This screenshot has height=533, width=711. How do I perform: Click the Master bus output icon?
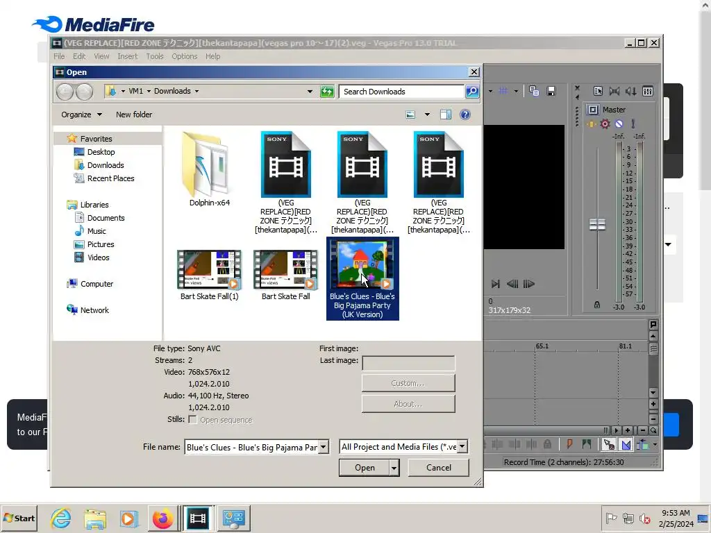(x=593, y=110)
